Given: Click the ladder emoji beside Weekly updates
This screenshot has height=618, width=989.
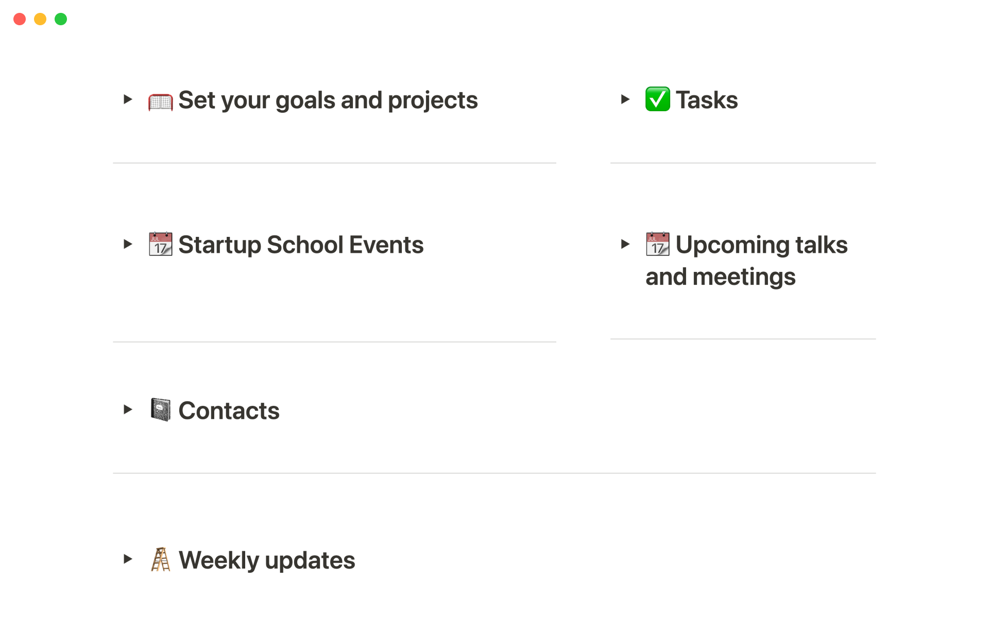Looking at the screenshot, I should (160, 559).
